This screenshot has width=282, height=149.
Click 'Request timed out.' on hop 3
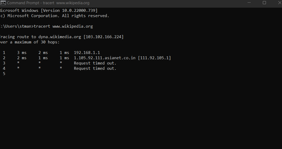(x=95, y=63)
